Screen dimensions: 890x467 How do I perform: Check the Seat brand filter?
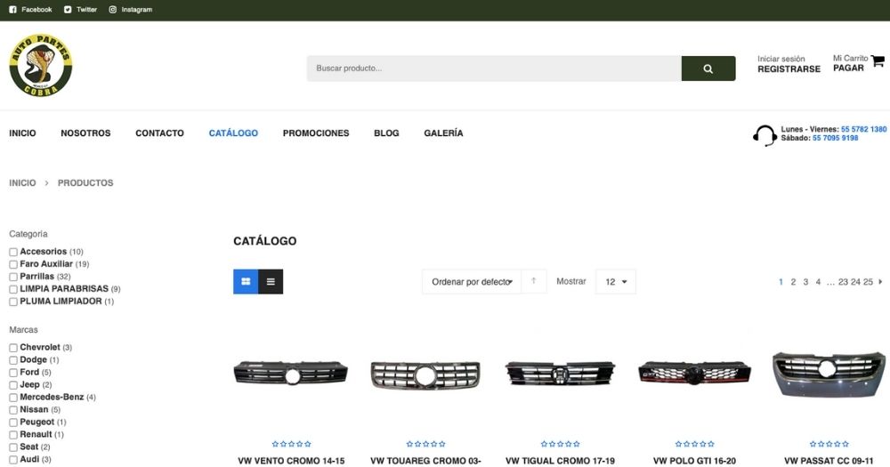pos(13,447)
